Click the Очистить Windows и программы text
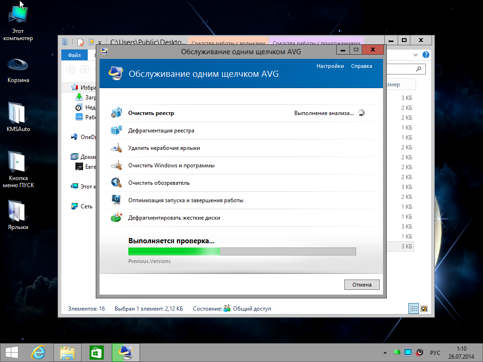The image size is (483, 362). (171, 165)
